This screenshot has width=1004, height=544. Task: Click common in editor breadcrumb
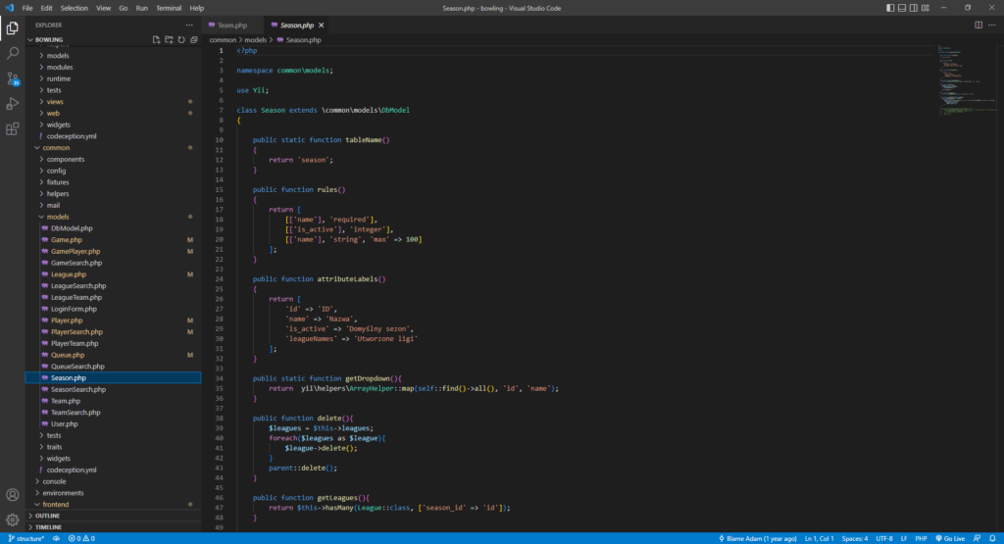(x=223, y=39)
